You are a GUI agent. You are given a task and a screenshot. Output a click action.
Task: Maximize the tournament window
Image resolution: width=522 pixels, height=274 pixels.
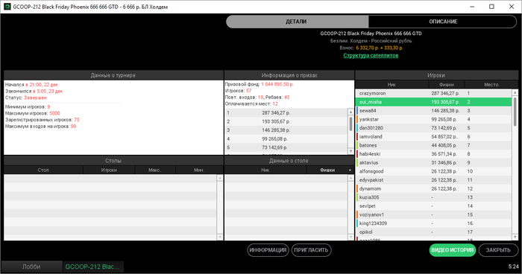(x=491, y=7)
